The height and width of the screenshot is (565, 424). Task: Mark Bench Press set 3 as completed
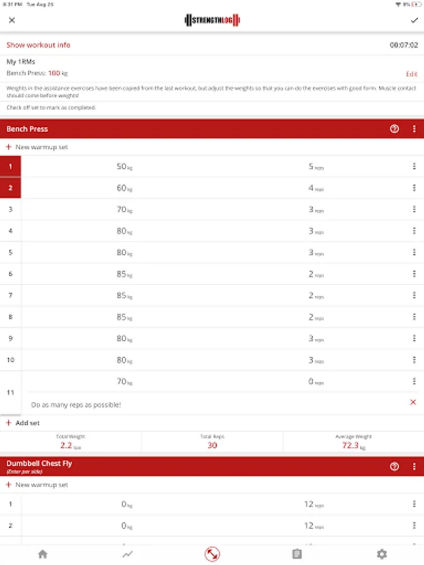(11, 209)
